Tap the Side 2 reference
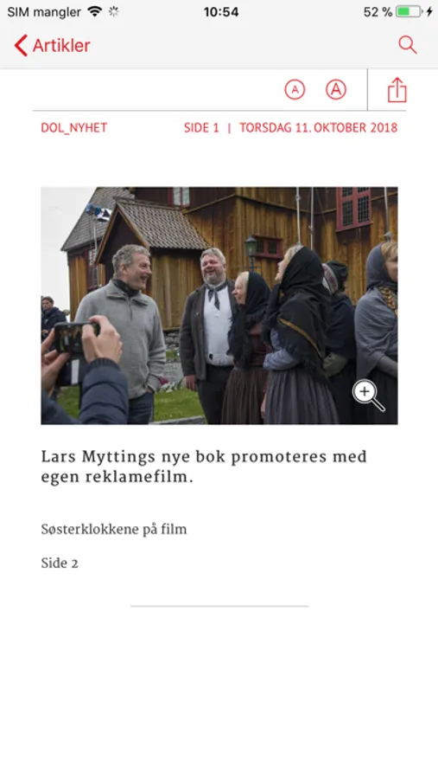Image resolution: width=438 pixels, height=779 pixels. coord(60,563)
